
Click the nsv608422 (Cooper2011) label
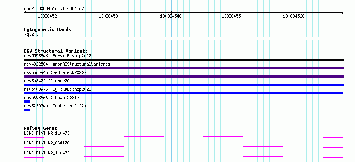click(x=50, y=81)
